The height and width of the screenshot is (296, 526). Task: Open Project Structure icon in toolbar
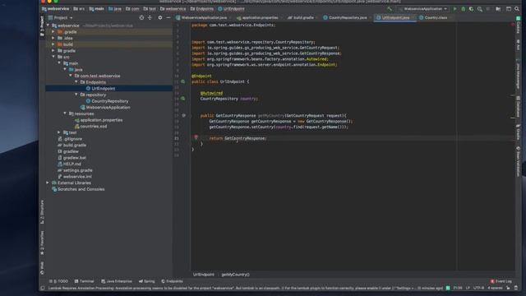click(498, 9)
